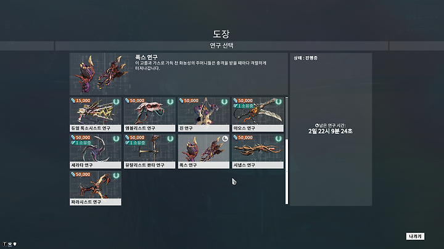This screenshot has height=249, width=444.
Task: Click the owned checkmark on 뮤탈리스트 콴타 연구
Action: click(x=127, y=143)
